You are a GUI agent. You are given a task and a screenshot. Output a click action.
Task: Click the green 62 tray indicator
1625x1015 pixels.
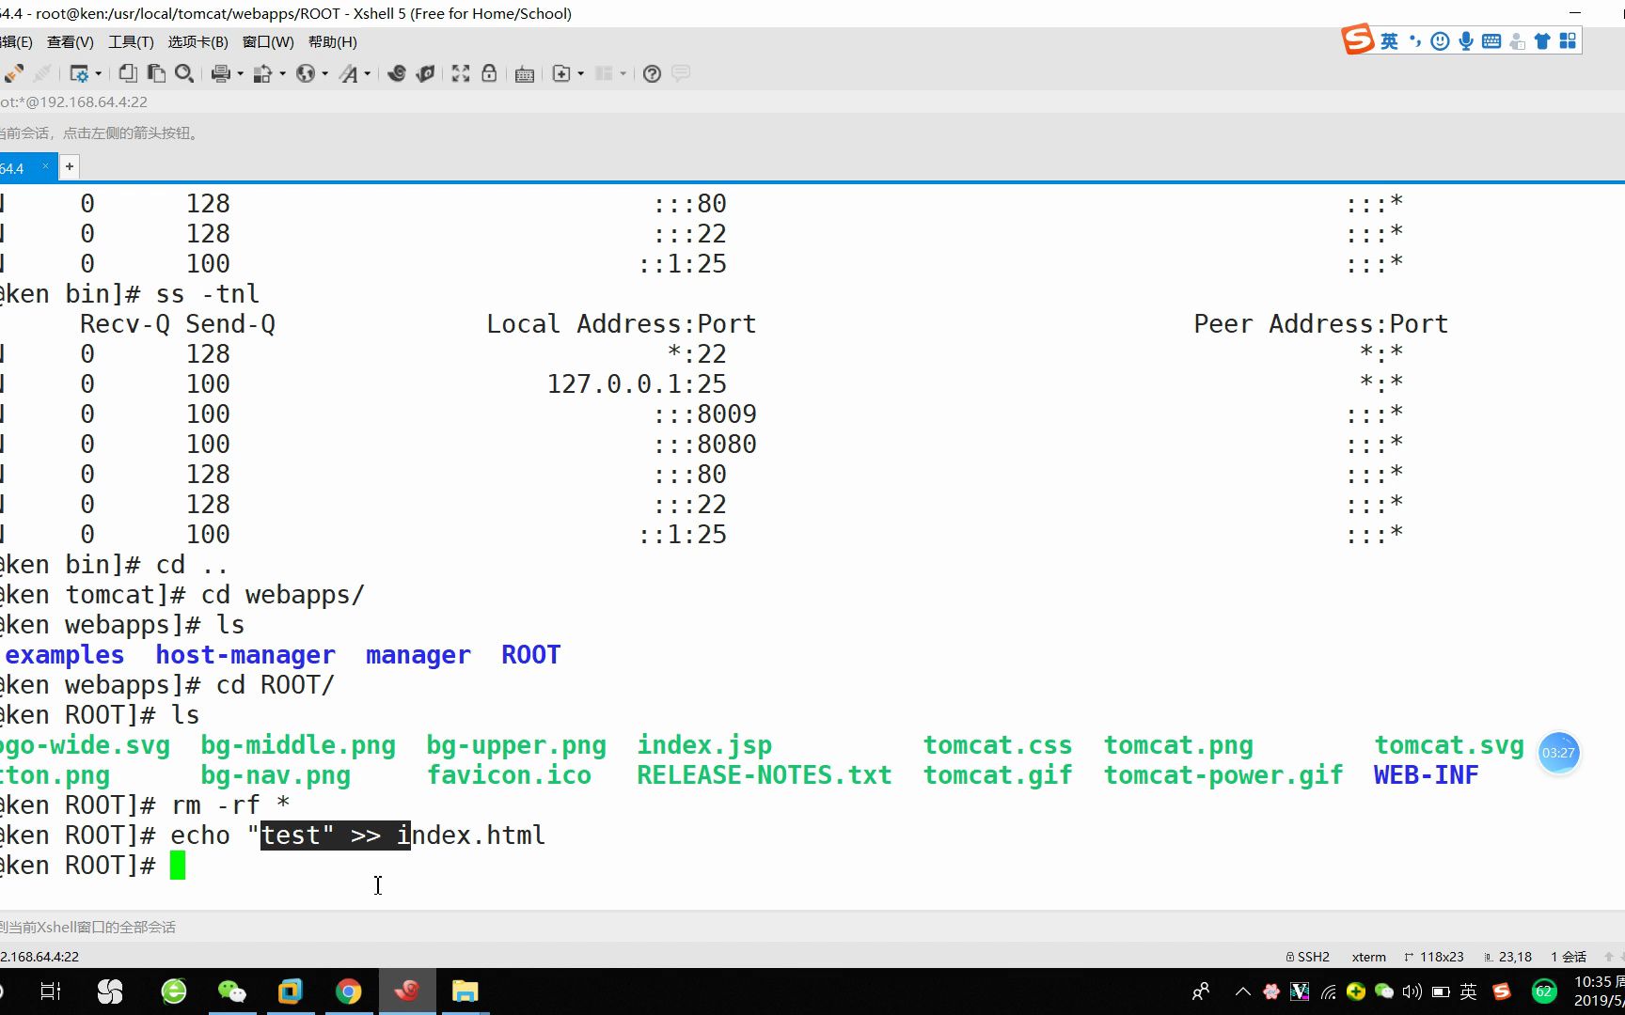[1544, 992]
